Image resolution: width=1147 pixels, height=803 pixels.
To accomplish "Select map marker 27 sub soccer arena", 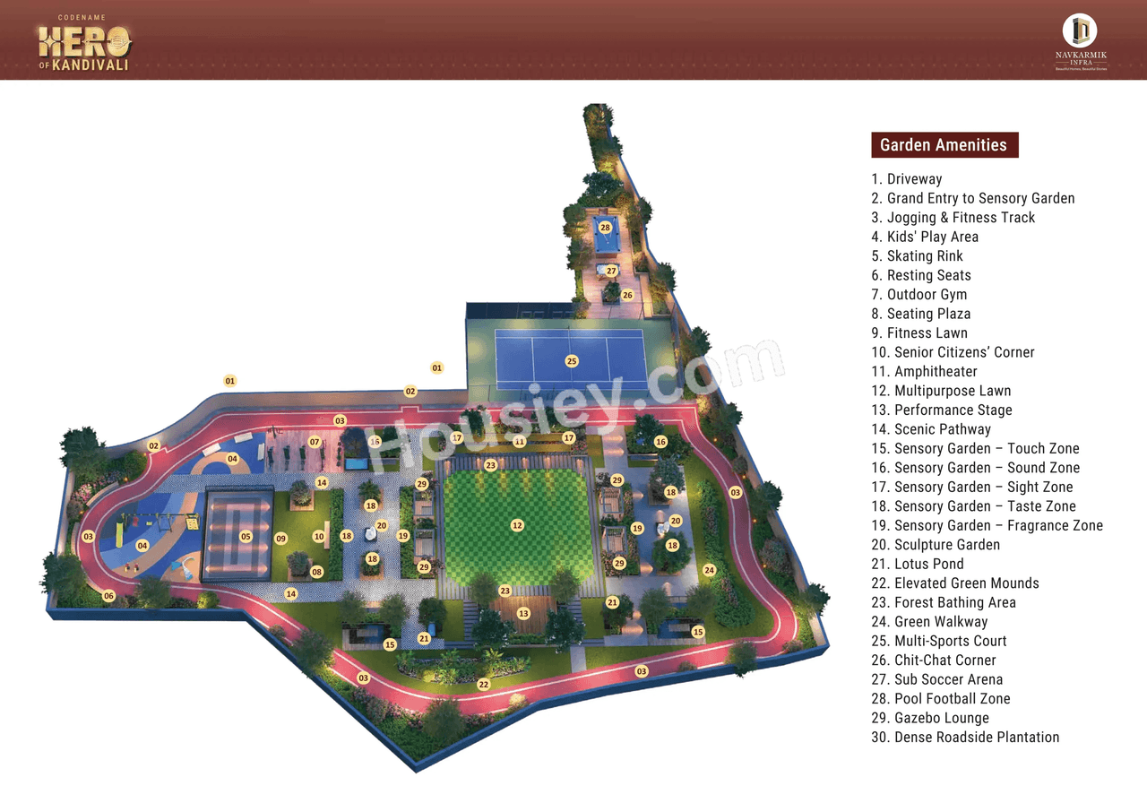I will click(x=611, y=271).
